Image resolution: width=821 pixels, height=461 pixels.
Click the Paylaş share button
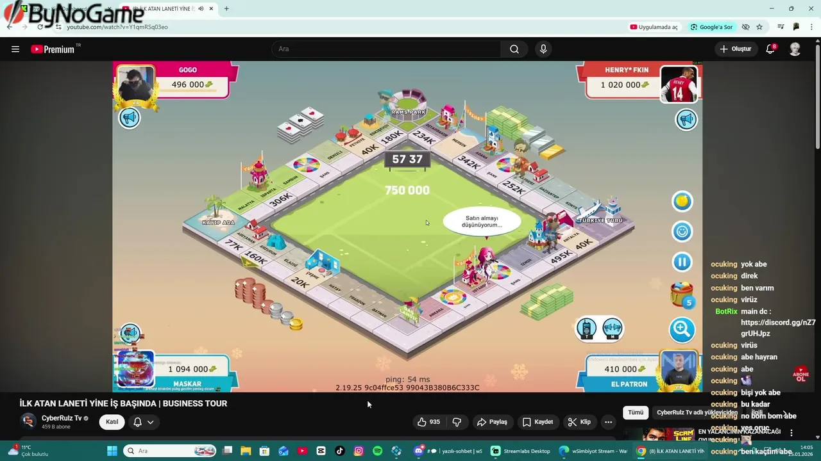click(x=492, y=422)
